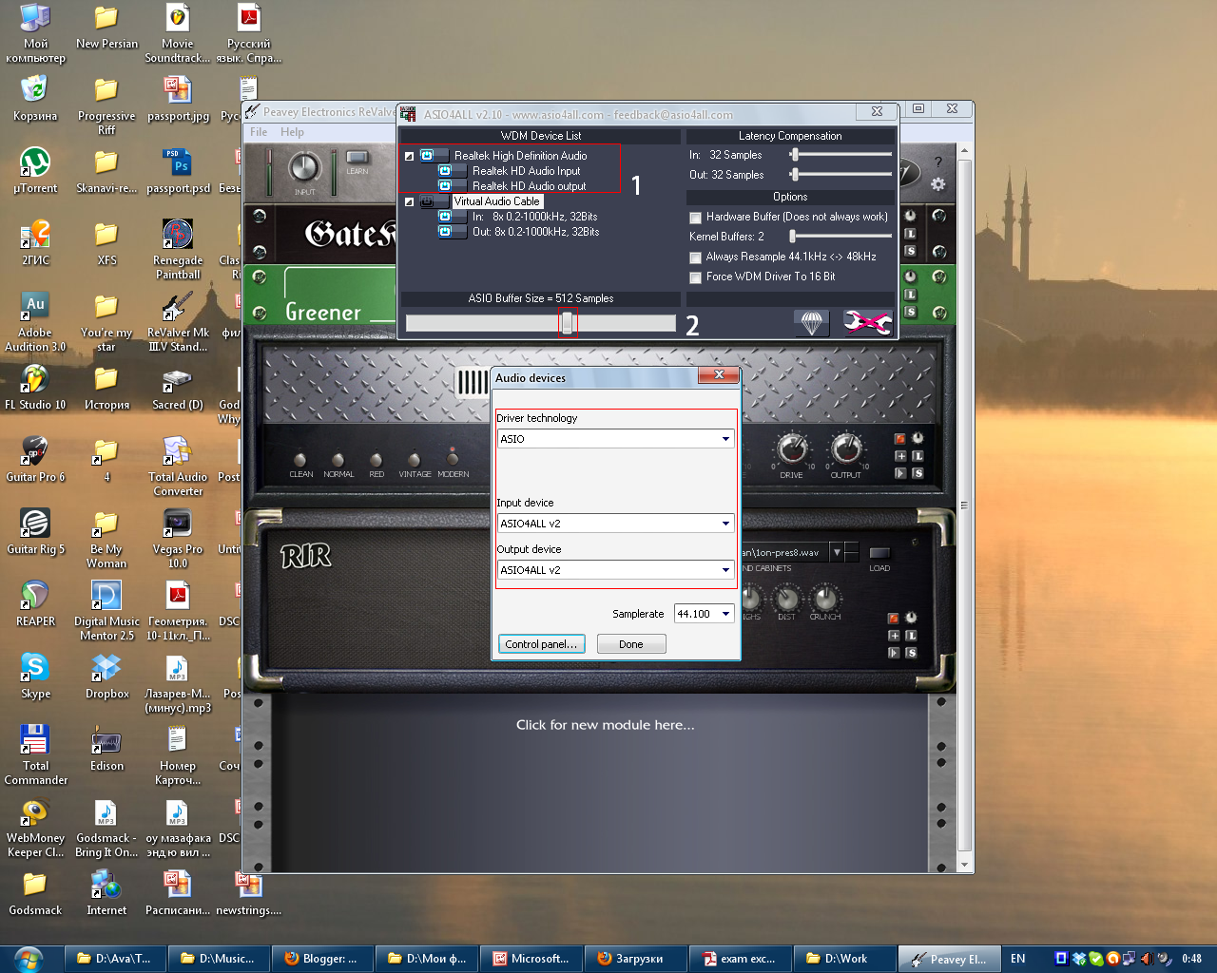1217x973 pixels.
Task: Click for new module here
Action: [x=606, y=725]
